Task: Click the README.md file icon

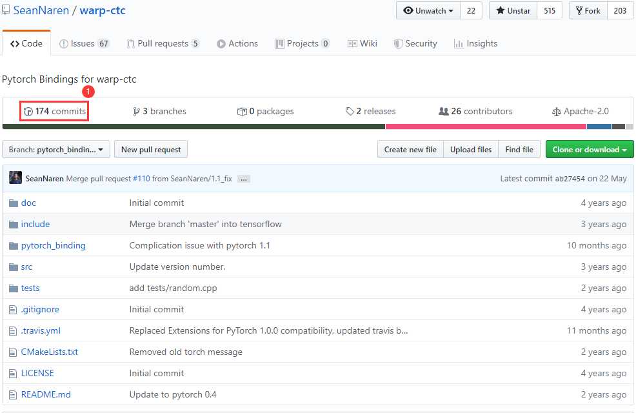Action: click(x=12, y=395)
